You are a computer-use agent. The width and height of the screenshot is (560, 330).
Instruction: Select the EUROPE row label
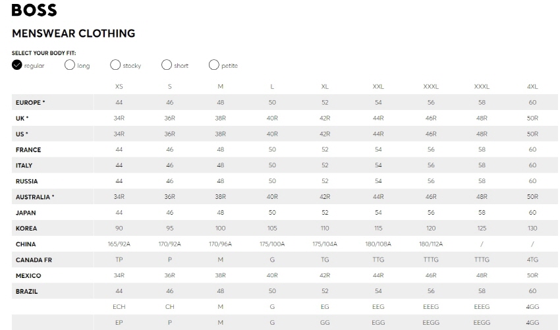[30, 103]
